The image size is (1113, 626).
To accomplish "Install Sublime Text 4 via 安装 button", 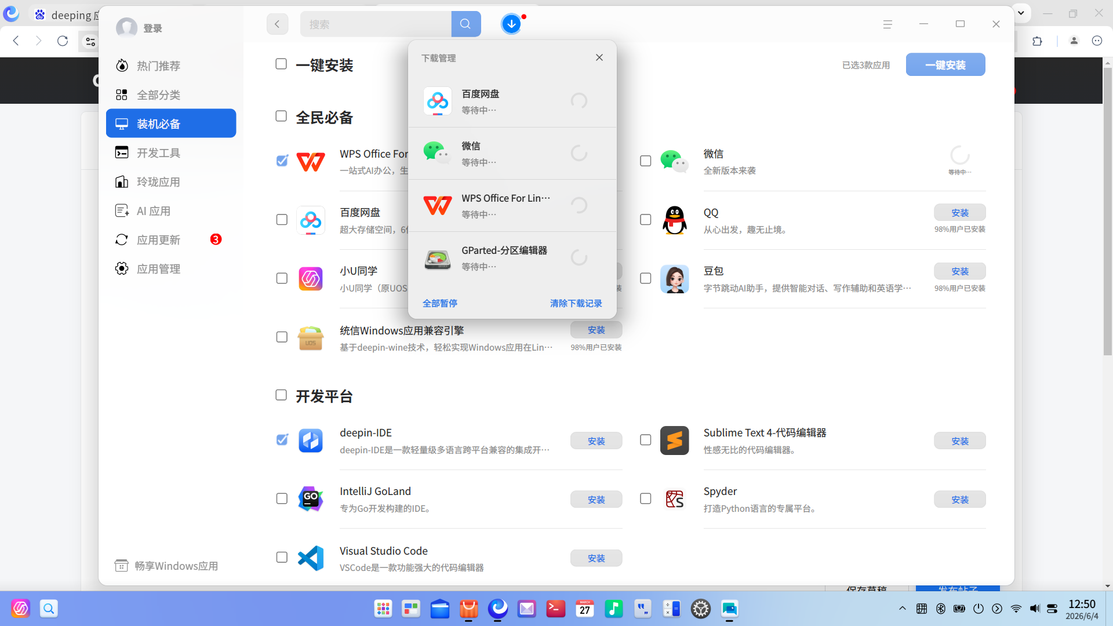I will coord(959,441).
